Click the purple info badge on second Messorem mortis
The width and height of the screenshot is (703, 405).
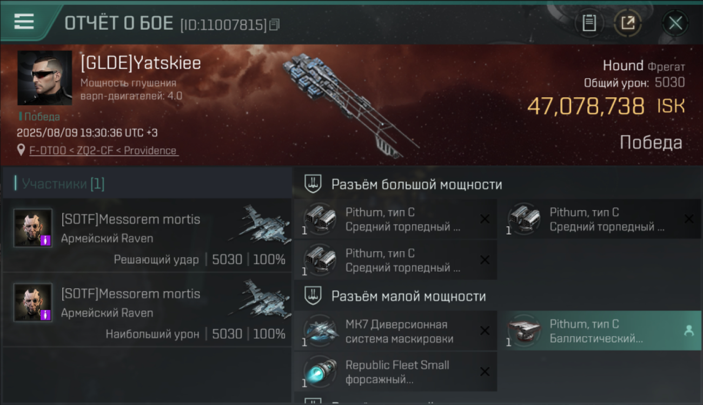[x=46, y=315]
